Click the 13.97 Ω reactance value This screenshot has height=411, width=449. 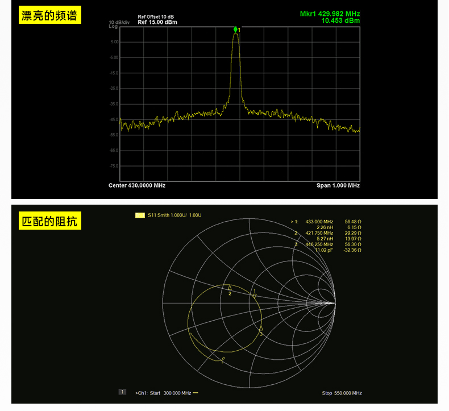353,239
